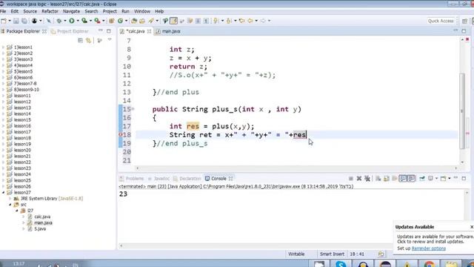Expand the lesson26 project node
The height and width of the screenshot is (267, 474).
coord(3,186)
